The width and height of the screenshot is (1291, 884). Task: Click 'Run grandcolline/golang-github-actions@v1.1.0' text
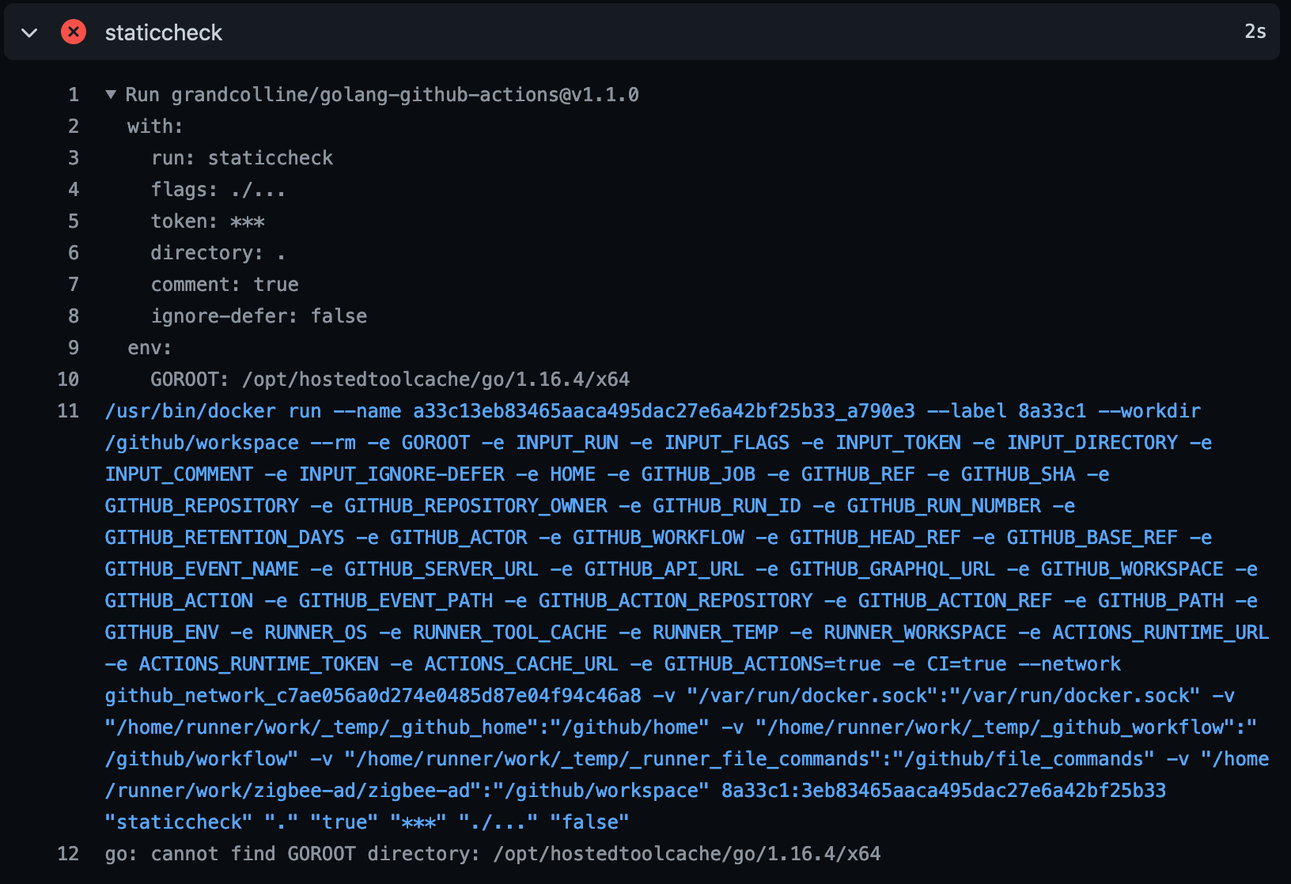[x=382, y=95]
